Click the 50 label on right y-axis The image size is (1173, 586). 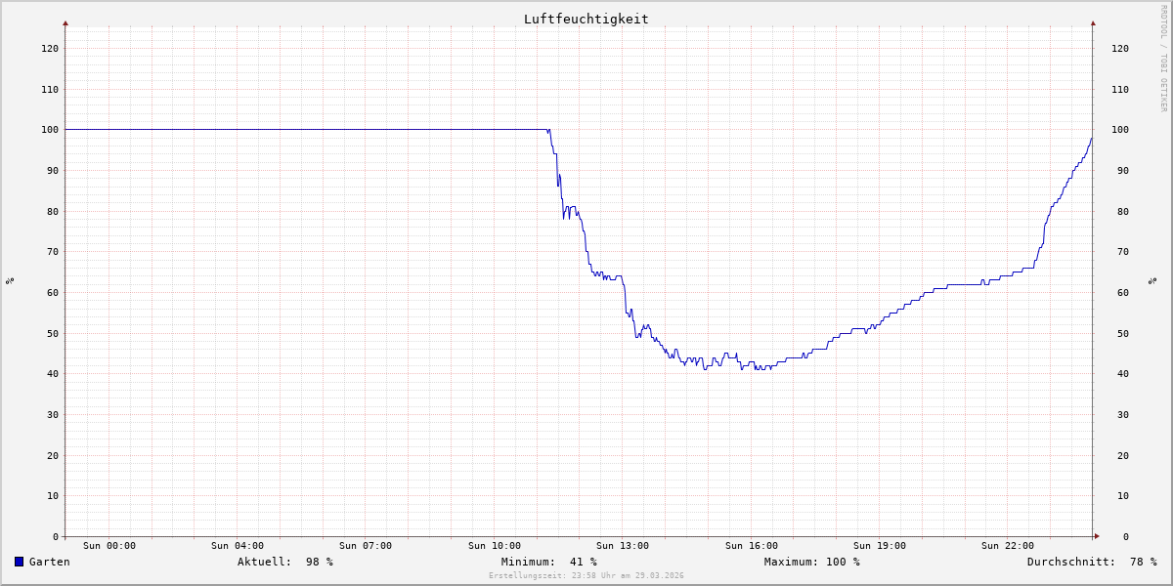(1119, 333)
